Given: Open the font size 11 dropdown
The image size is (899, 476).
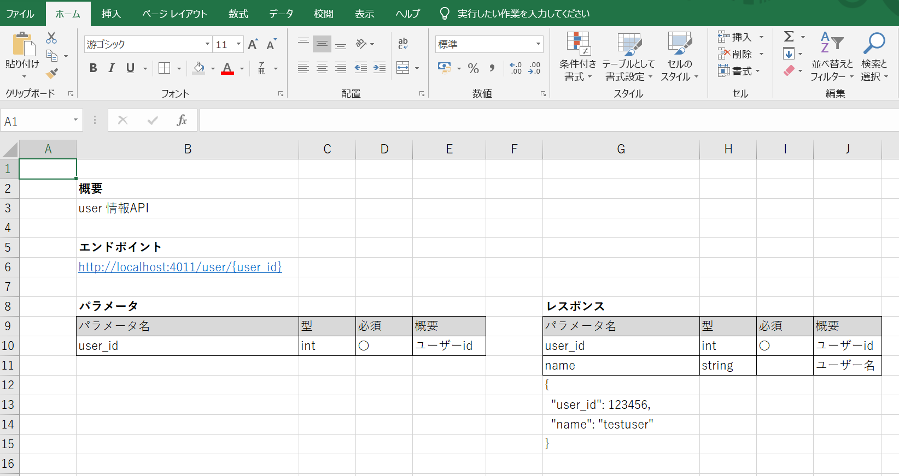Looking at the screenshot, I should pyautogui.click(x=238, y=44).
